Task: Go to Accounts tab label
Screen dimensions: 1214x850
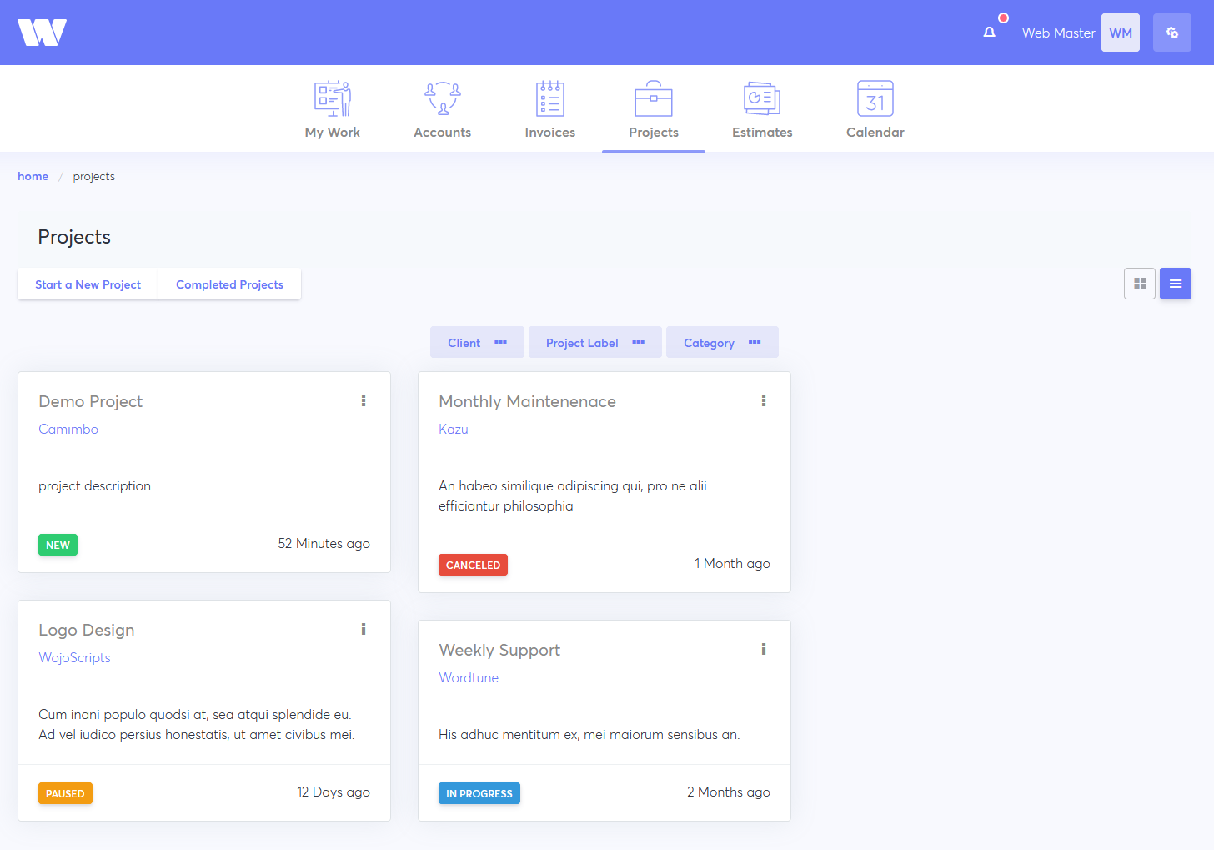Action: (x=443, y=132)
